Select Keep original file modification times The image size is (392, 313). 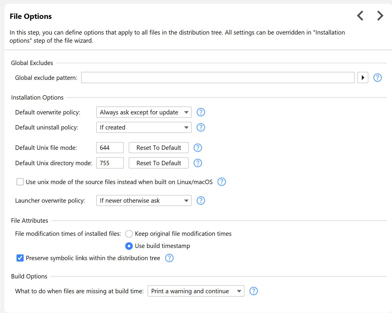tap(129, 234)
